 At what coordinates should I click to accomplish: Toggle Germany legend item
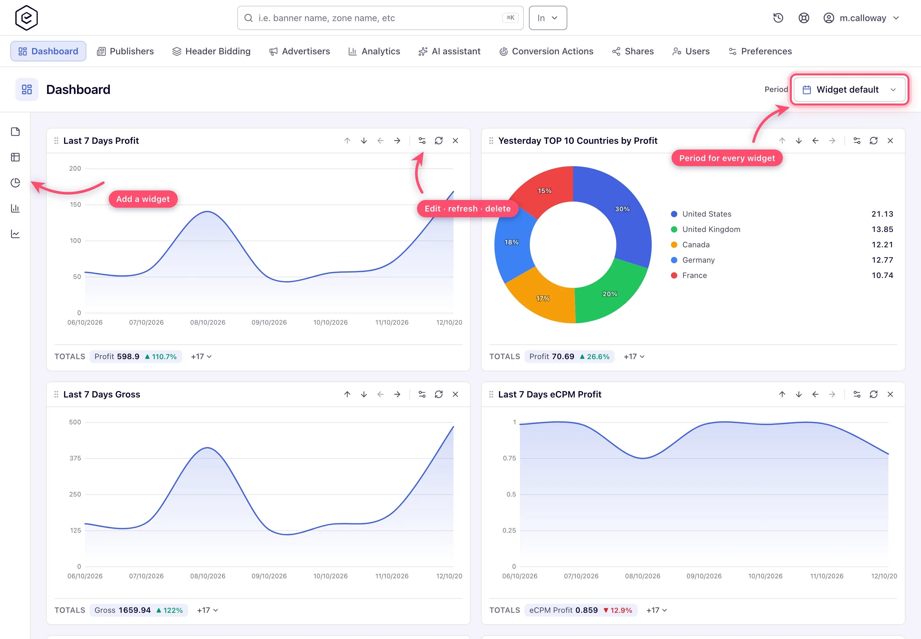coord(782,260)
